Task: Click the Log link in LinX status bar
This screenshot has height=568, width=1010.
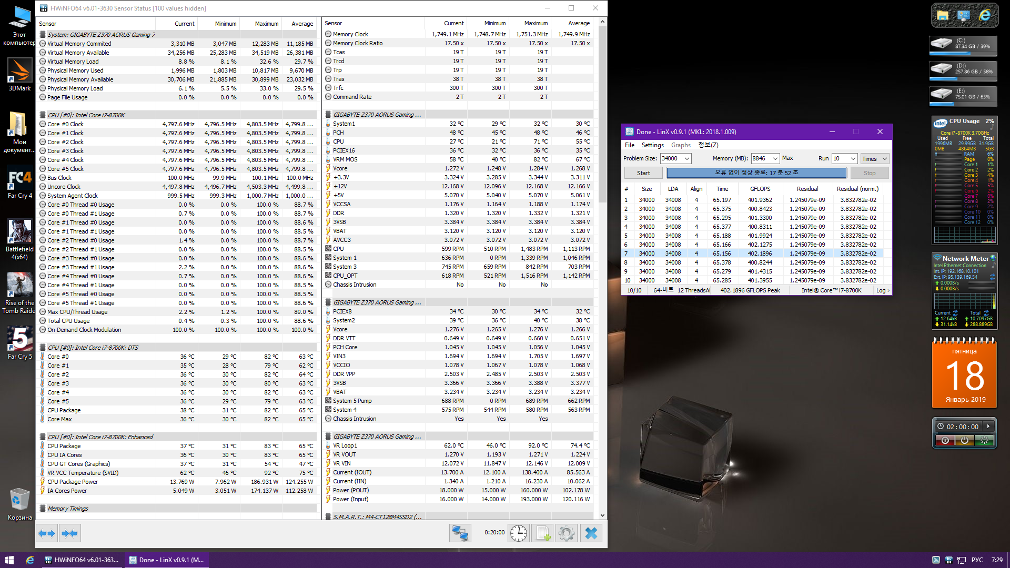Action: point(882,290)
